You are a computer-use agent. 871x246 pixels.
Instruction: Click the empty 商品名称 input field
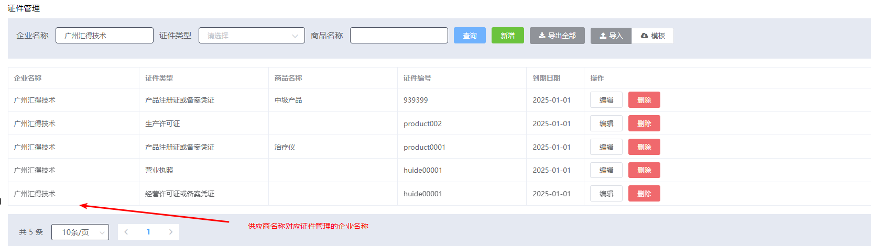coord(399,36)
